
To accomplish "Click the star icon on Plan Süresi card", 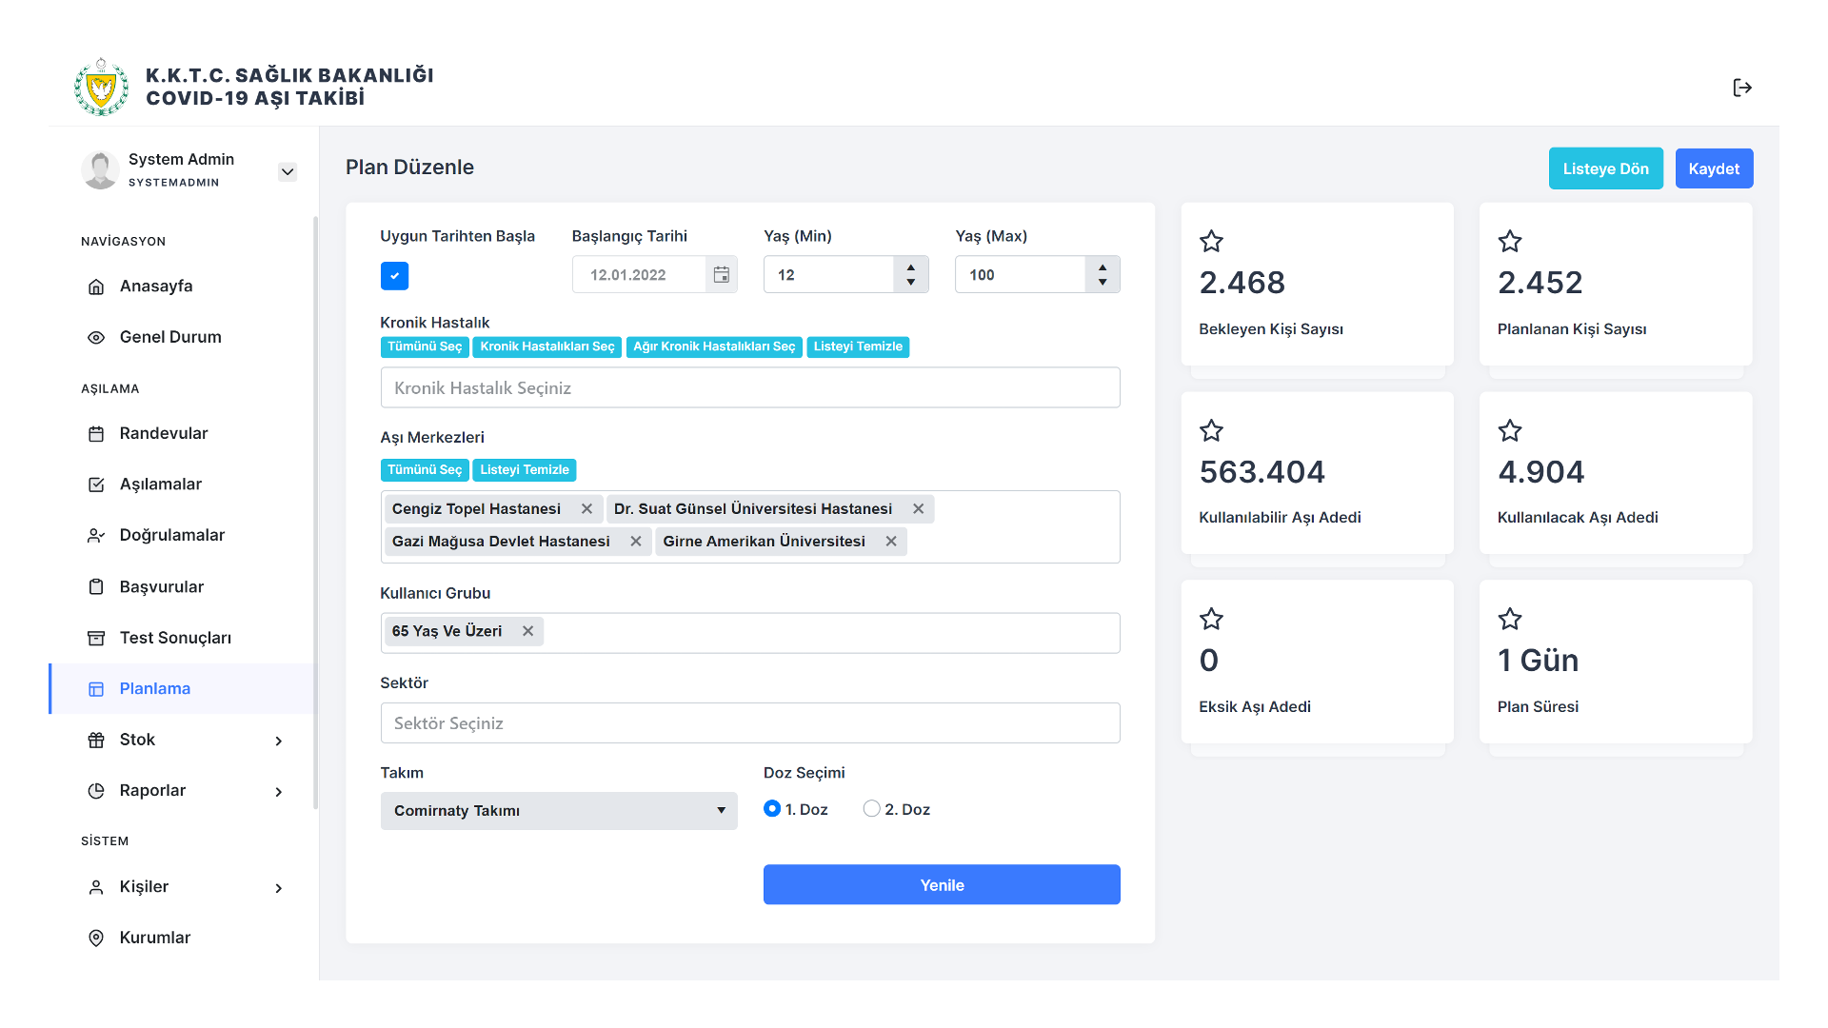I will (1510, 619).
